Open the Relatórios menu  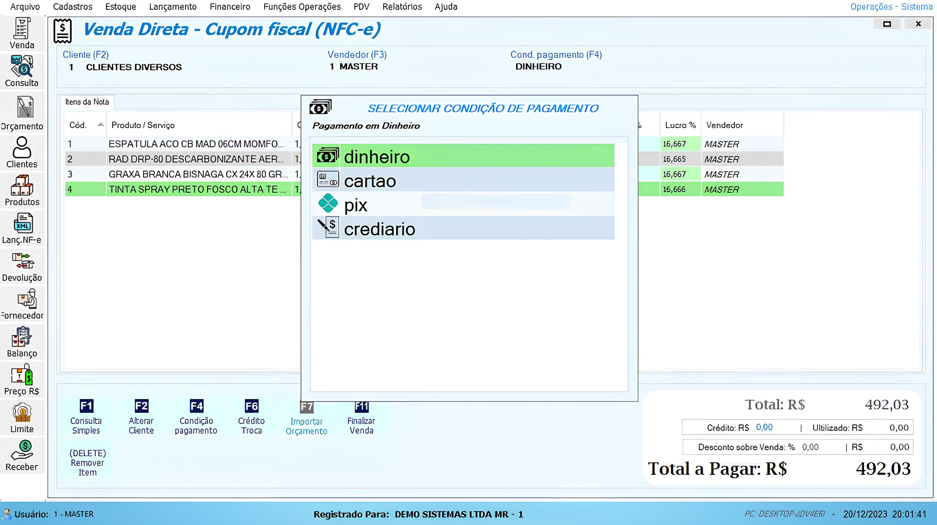click(402, 7)
